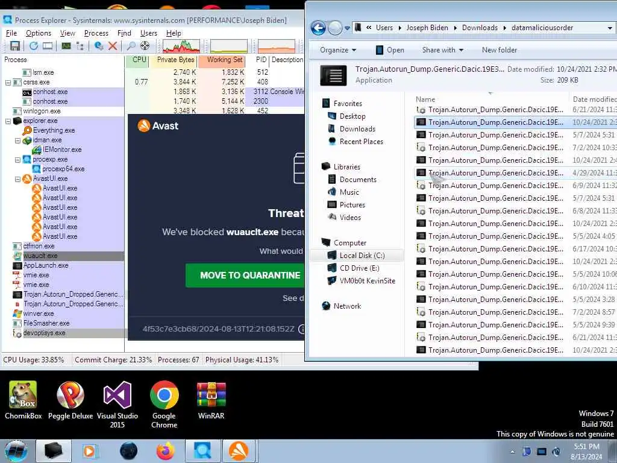The width and height of the screenshot is (617, 463).
Task: Click New folder in Explorer toolbar
Action: point(500,50)
